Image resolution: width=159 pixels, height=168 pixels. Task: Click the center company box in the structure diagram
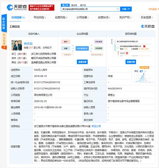point(82,48)
